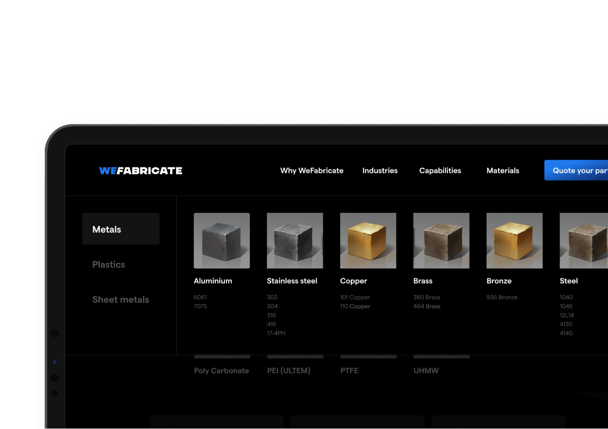Select the 4140 steel grade

pos(566,333)
